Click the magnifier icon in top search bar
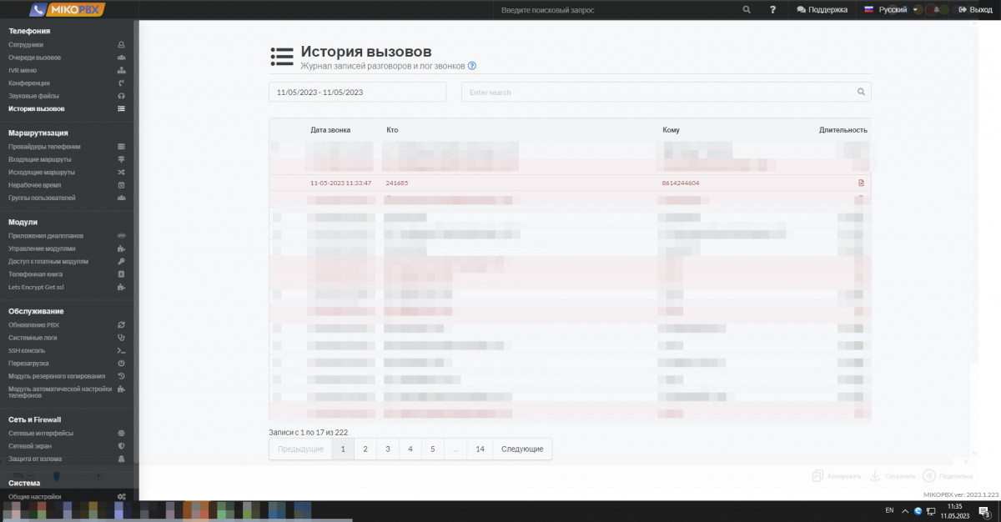This screenshot has width=1001, height=522. coord(747,10)
